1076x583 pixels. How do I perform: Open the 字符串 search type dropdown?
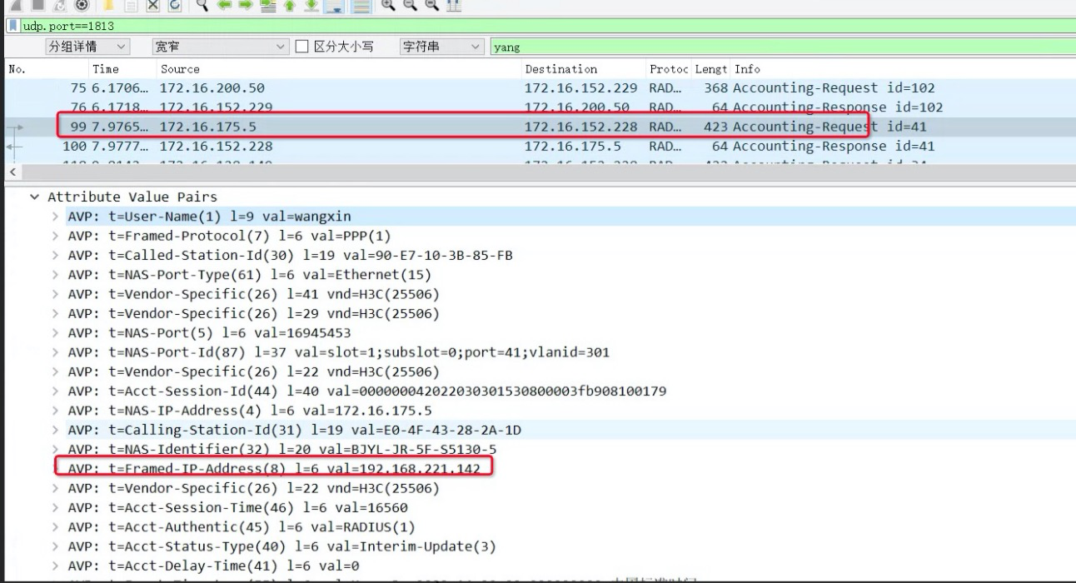click(441, 47)
